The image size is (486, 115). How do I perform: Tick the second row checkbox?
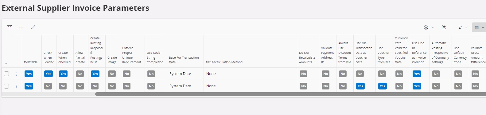coord(6,86)
